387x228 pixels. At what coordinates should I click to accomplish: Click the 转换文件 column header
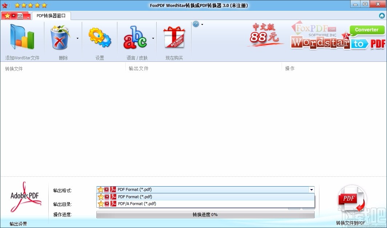(14, 68)
